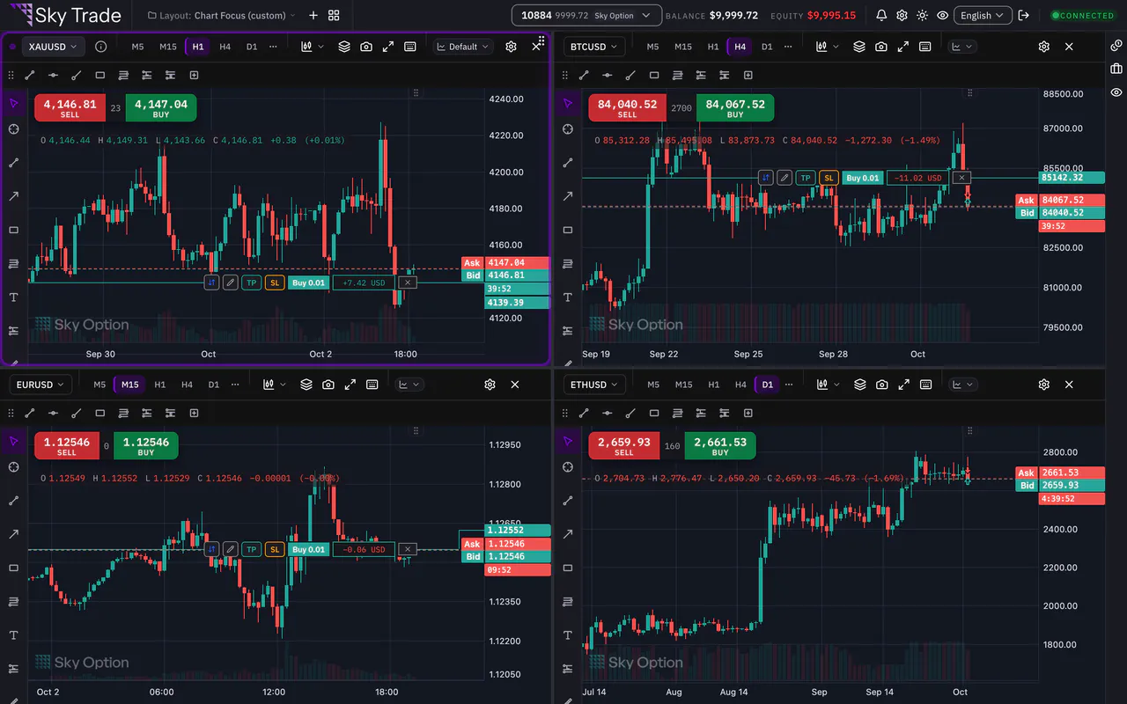Image resolution: width=1127 pixels, height=704 pixels.
Task: Open the layout grid icon
Action: pyautogui.click(x=334, y=15)
